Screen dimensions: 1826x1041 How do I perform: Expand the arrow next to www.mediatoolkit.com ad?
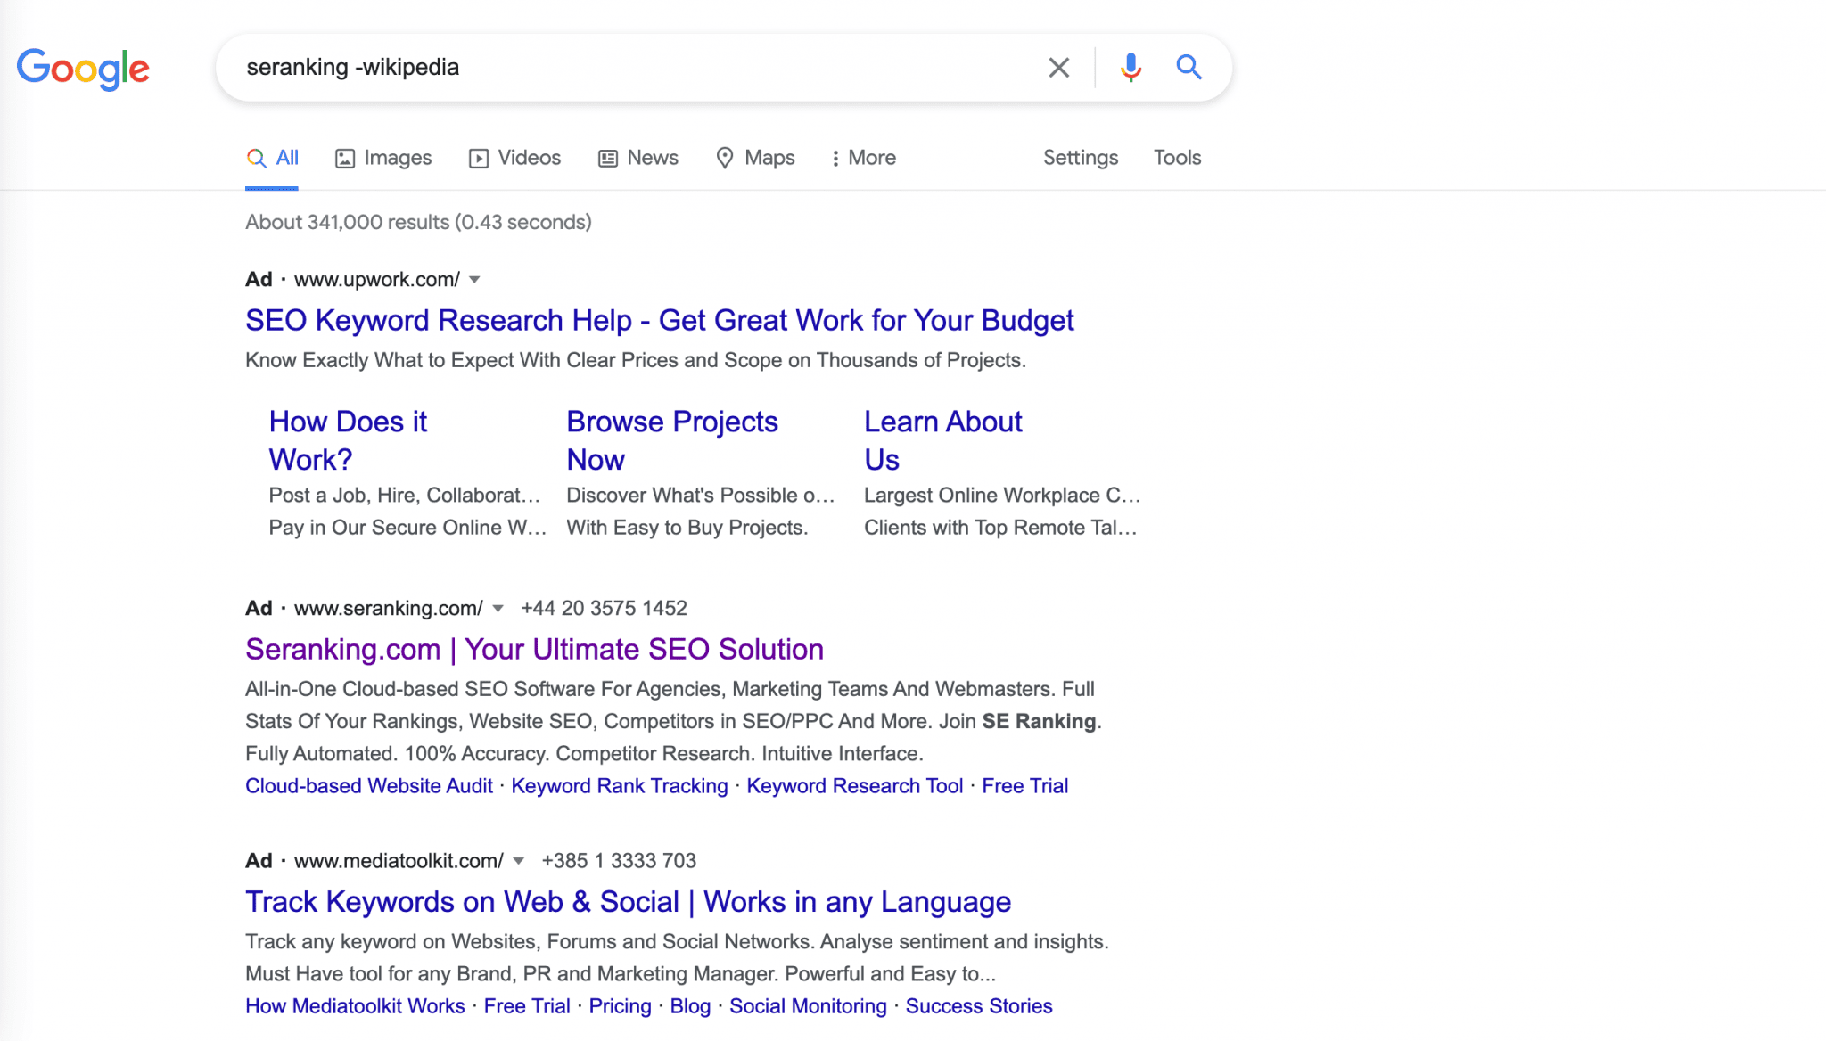(518, 861)
